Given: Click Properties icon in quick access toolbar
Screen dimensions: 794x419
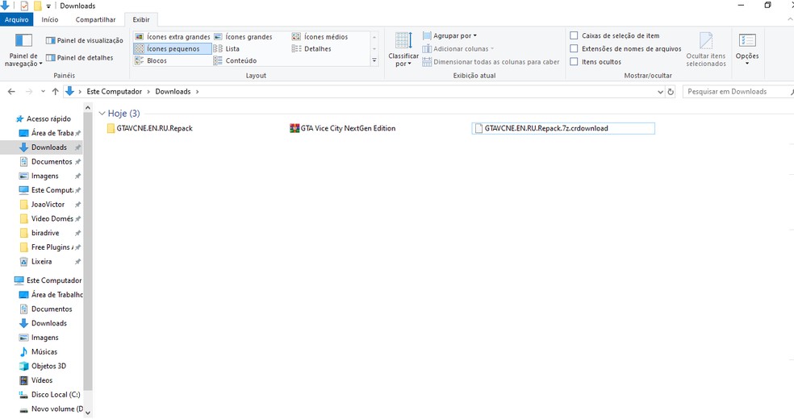Looking at the screenshot, I should 24,6.
